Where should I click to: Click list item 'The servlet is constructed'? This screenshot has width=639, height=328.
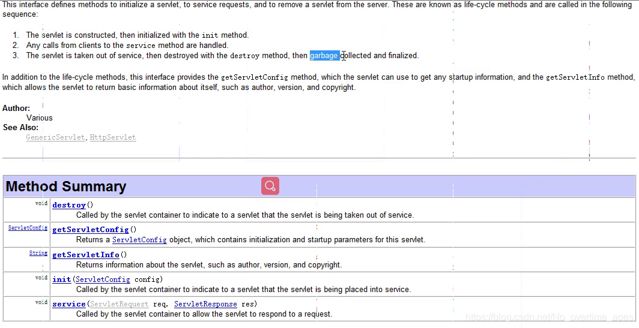tap(71, 35)
